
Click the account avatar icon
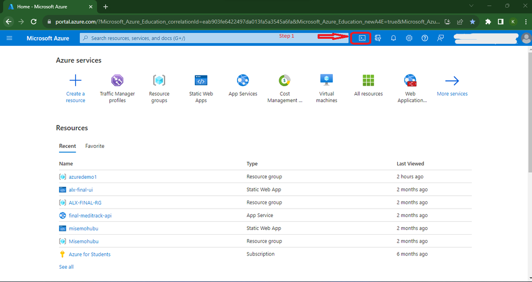coord(527,38)
